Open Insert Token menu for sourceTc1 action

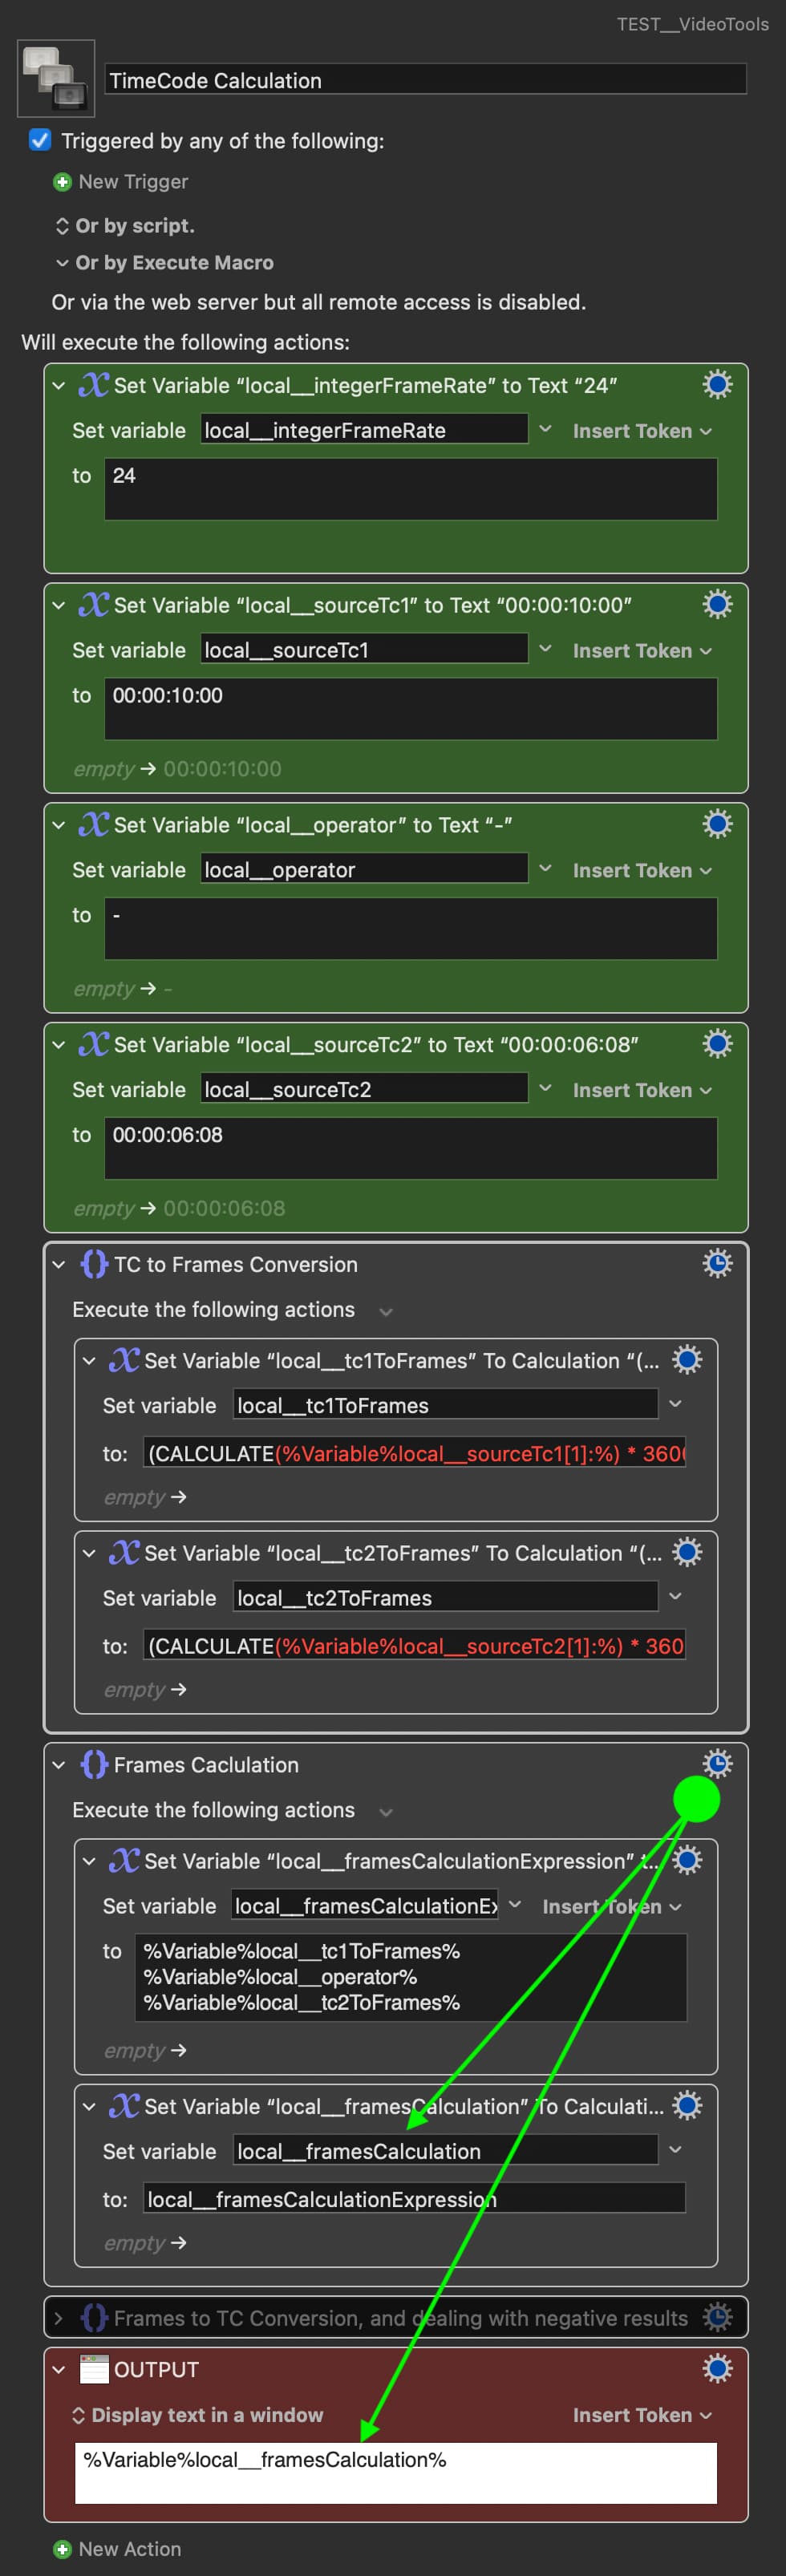pyautogui.click(x=642, y=651)
